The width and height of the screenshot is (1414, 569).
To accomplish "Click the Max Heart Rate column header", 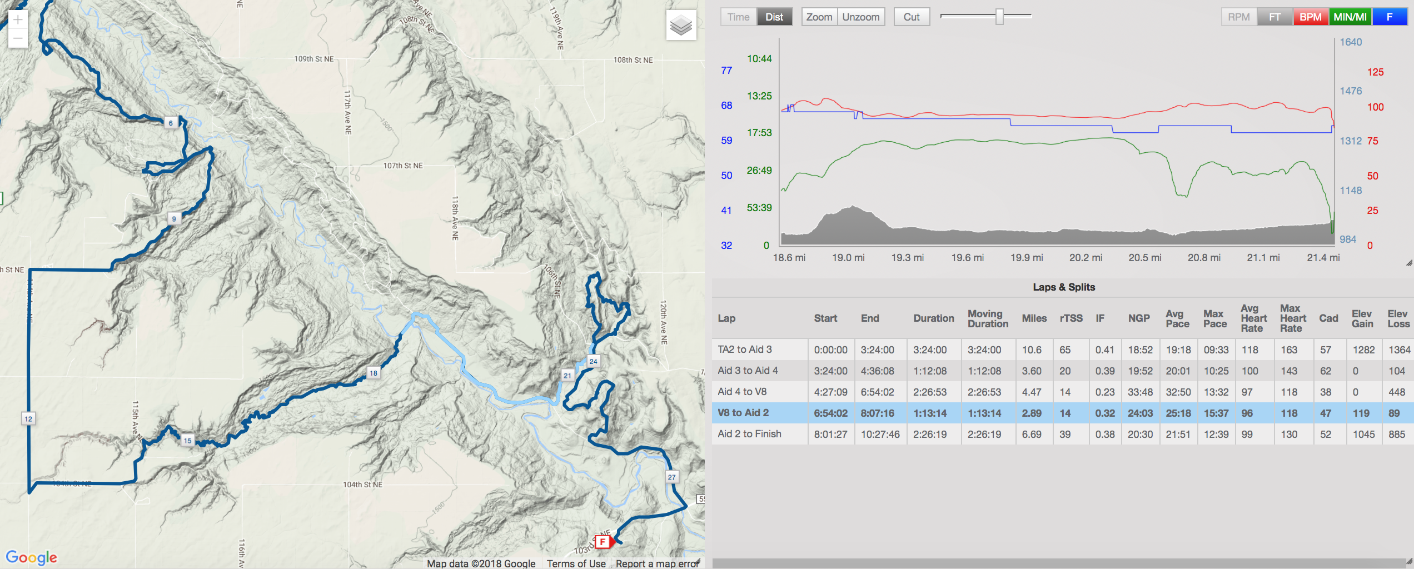I will (x=1293, y=318).
